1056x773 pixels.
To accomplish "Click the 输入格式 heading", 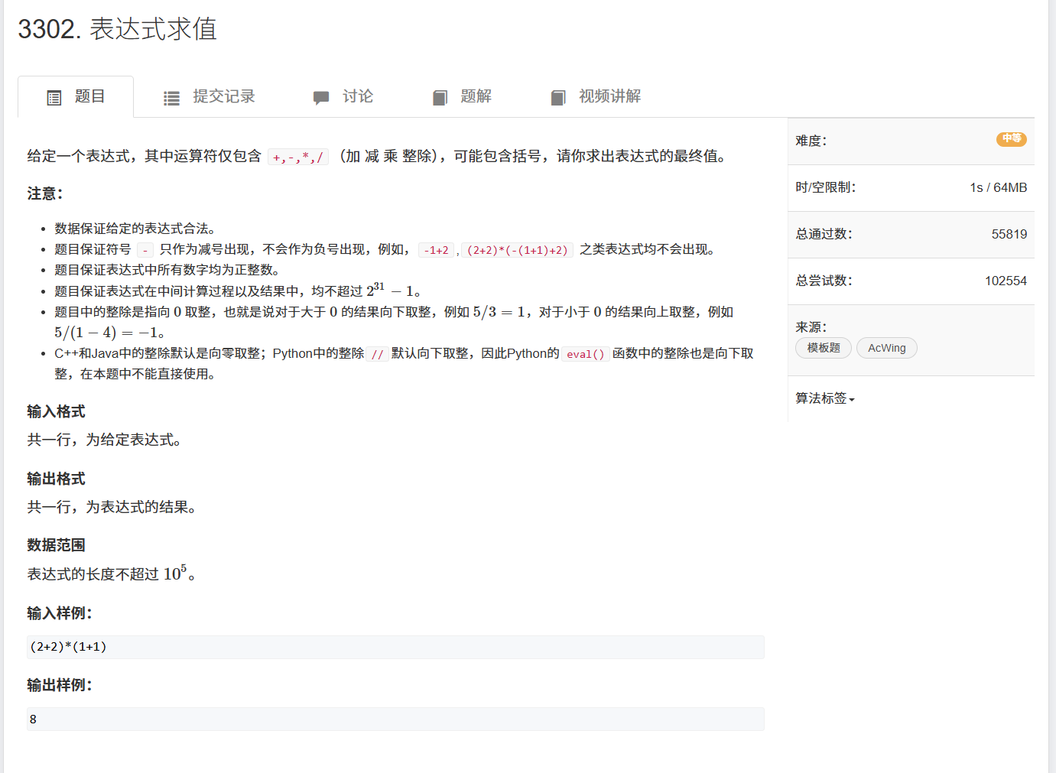I will pyautogui.click(x=57, y=411).
